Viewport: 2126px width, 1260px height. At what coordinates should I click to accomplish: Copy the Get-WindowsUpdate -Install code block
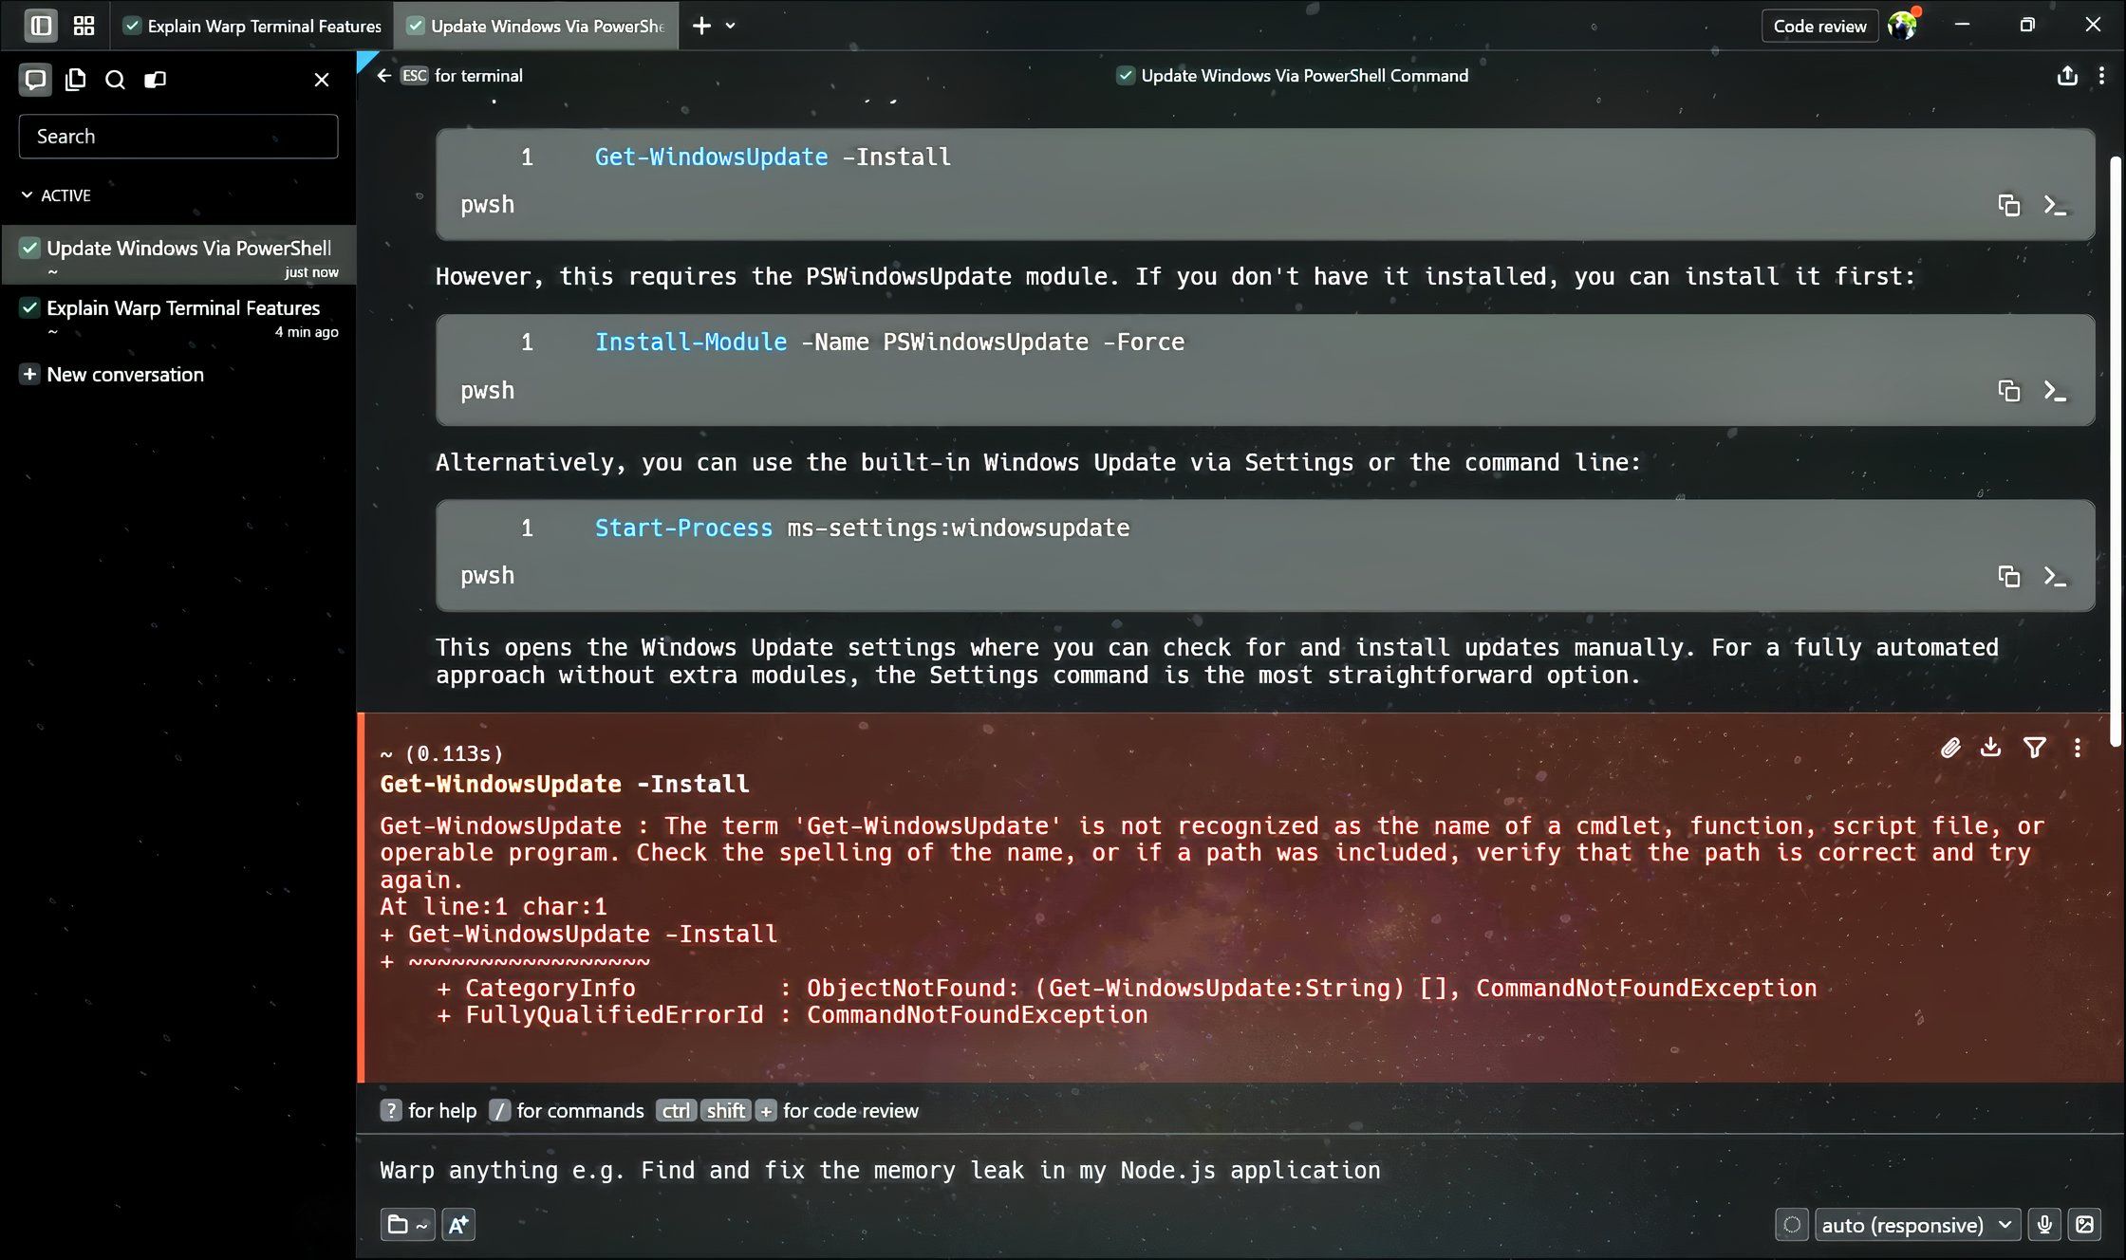pos(2008,205)
